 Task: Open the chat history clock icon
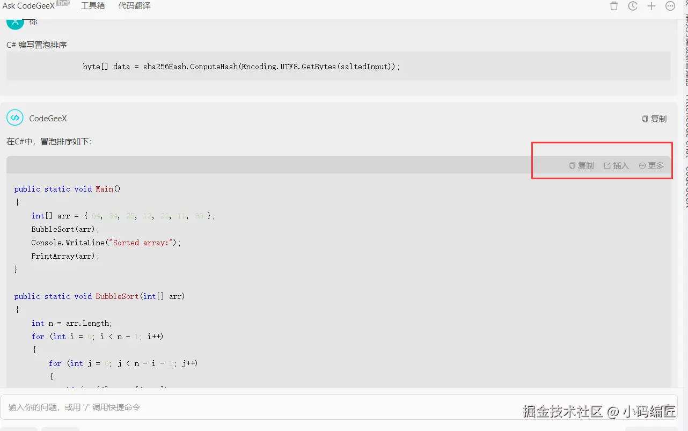click(633, 6)
